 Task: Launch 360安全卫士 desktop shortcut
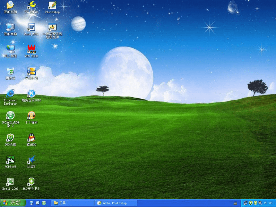tap(31, 184)
